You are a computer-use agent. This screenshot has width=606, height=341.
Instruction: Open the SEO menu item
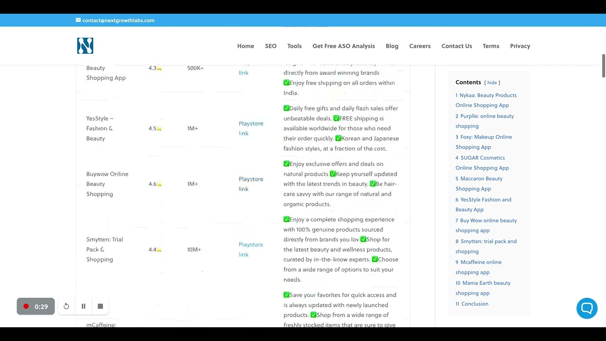coord(271,46)
